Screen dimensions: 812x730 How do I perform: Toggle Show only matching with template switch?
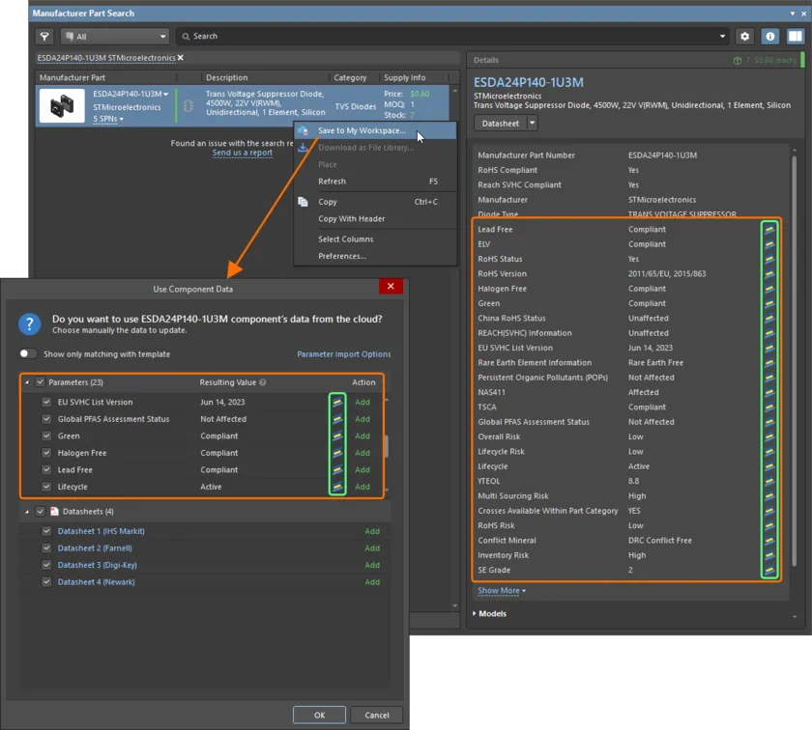tap(28, 353)
